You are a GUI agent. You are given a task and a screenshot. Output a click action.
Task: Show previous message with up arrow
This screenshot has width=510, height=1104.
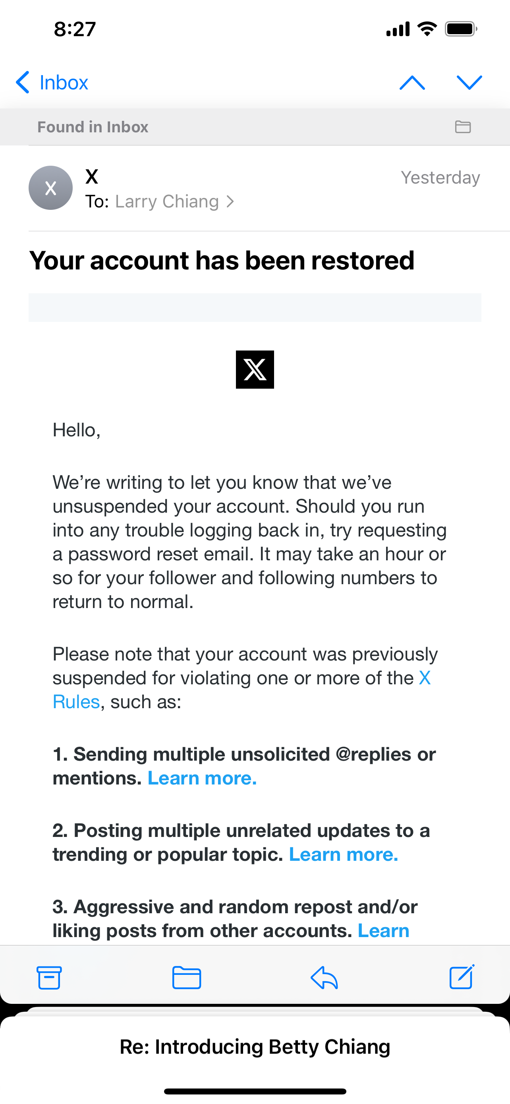[x=412, y=82]
